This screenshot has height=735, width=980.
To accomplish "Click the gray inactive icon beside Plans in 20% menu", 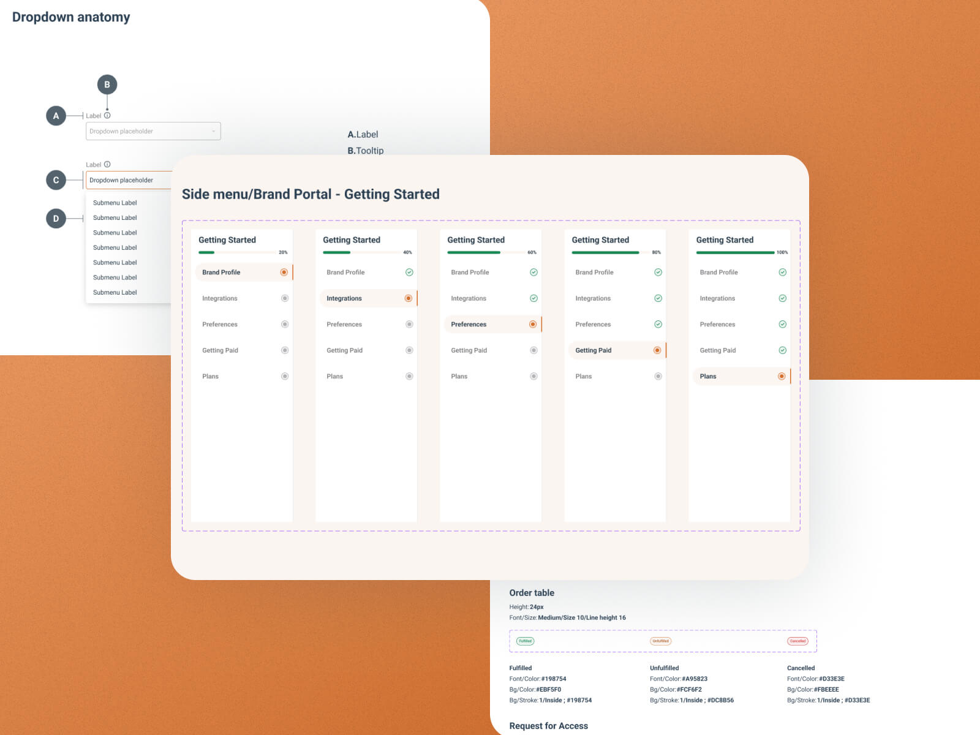I will pos(284,376).
